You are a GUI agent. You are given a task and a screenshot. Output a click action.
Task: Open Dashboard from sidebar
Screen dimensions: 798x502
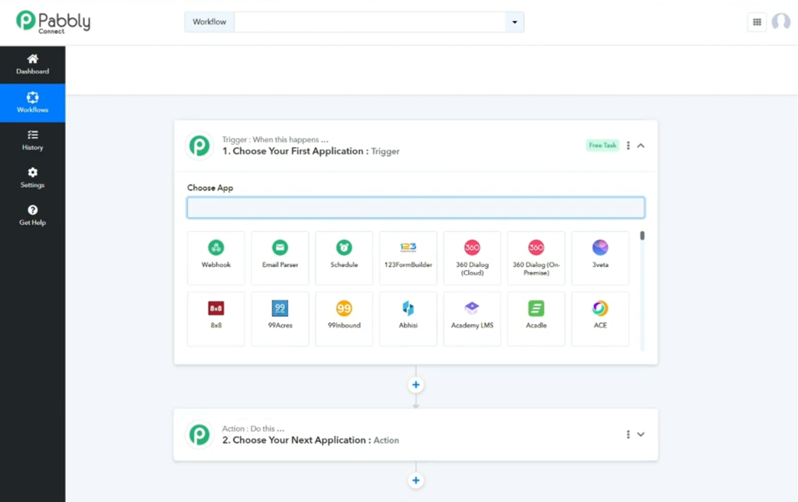pyautogui.click(x=32, y=64)
